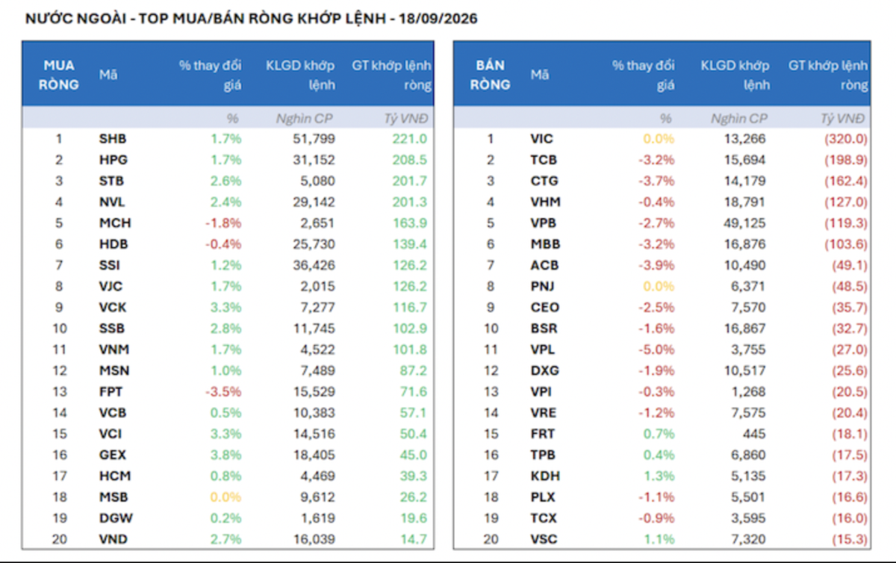The image size is (896, 563).
Task: Select VSC net sell value (15.3)
Action: pos(848,539)
